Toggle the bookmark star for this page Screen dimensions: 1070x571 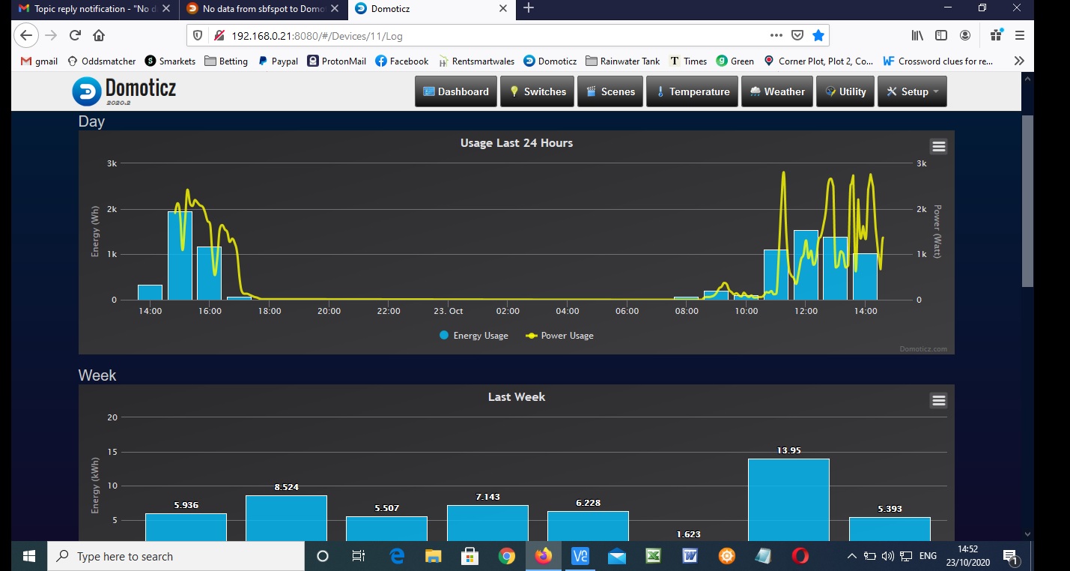(x=818, y=35)
